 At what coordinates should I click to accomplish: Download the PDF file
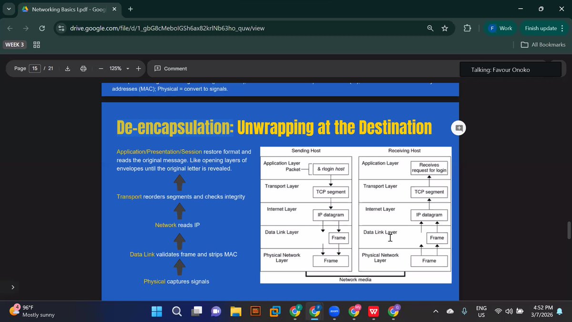pos(67,68)
